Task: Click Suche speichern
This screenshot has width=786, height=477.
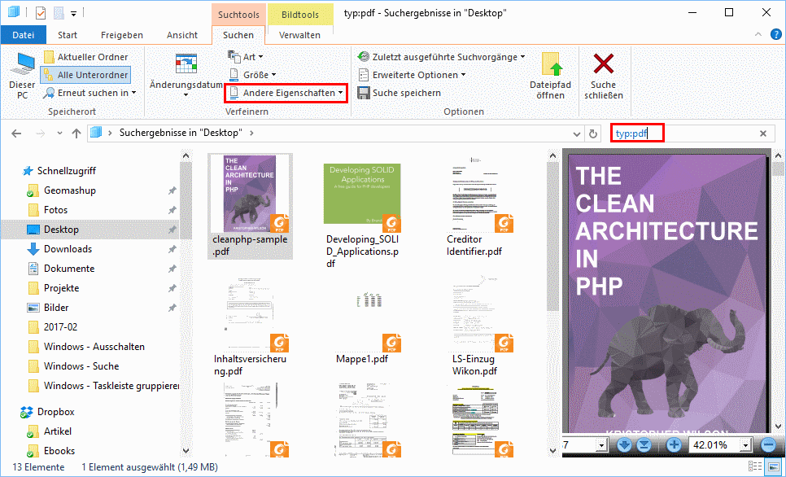Action: coord(399,93)
